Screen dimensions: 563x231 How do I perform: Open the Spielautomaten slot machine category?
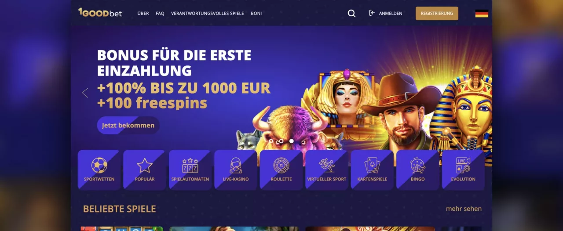point(190,170)
